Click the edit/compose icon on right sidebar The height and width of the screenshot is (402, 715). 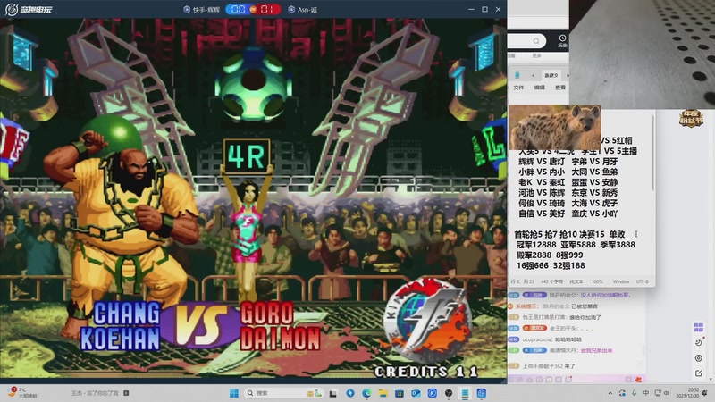click(x=698, y=373)
